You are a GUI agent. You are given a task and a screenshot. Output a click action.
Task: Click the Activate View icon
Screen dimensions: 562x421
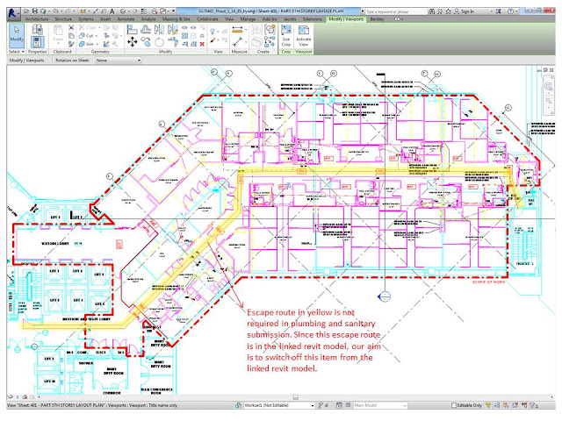[304, 36]
